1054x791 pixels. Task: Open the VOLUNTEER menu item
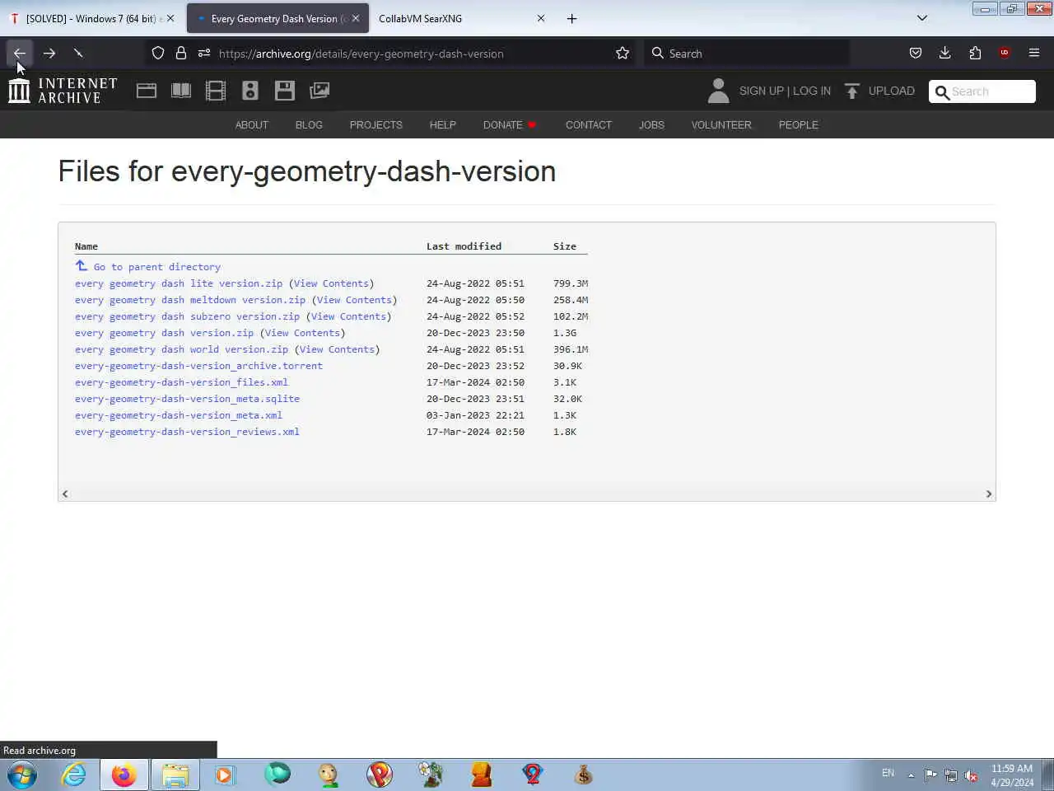[x=721, y=125]
